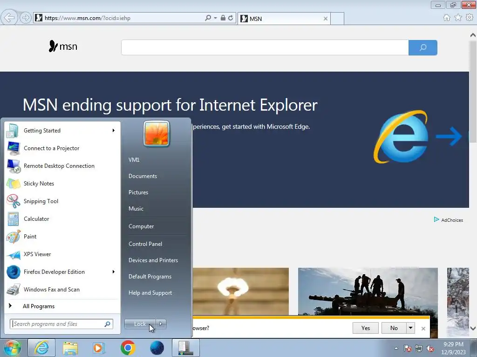Screen dimensions: 477x357
Task: Open VM1 user folder
Action: [134, 160]
